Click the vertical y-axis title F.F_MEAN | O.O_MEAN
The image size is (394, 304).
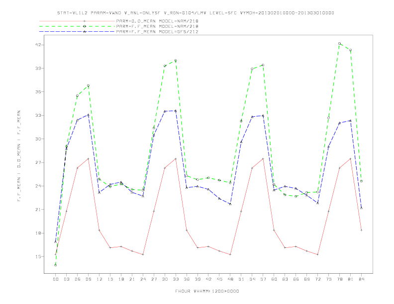pyautogui.click(x=19, y=156)
